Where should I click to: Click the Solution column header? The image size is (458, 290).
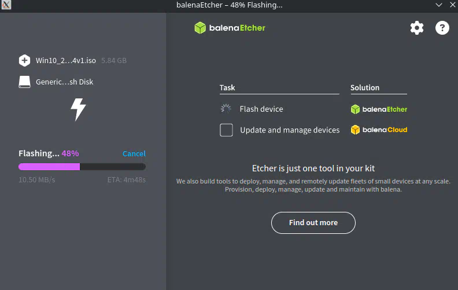365,88
